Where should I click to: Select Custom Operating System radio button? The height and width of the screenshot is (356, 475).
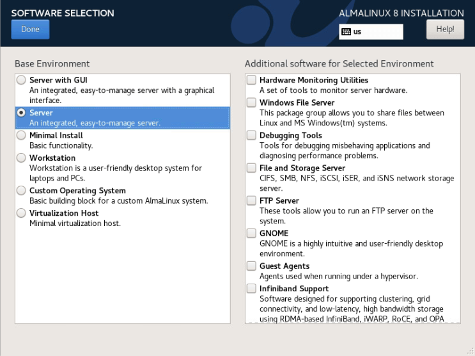pos(21,190)
